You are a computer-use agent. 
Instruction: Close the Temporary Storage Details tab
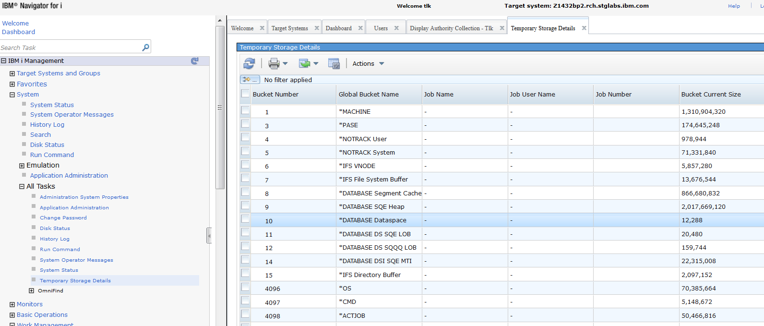coord(584,28)
